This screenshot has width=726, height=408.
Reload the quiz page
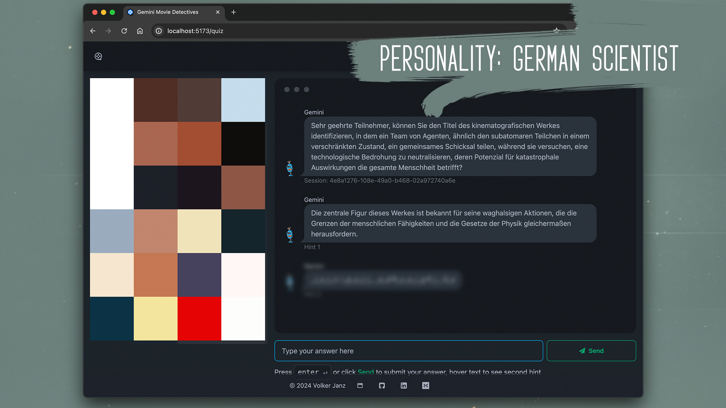[124, 31]
